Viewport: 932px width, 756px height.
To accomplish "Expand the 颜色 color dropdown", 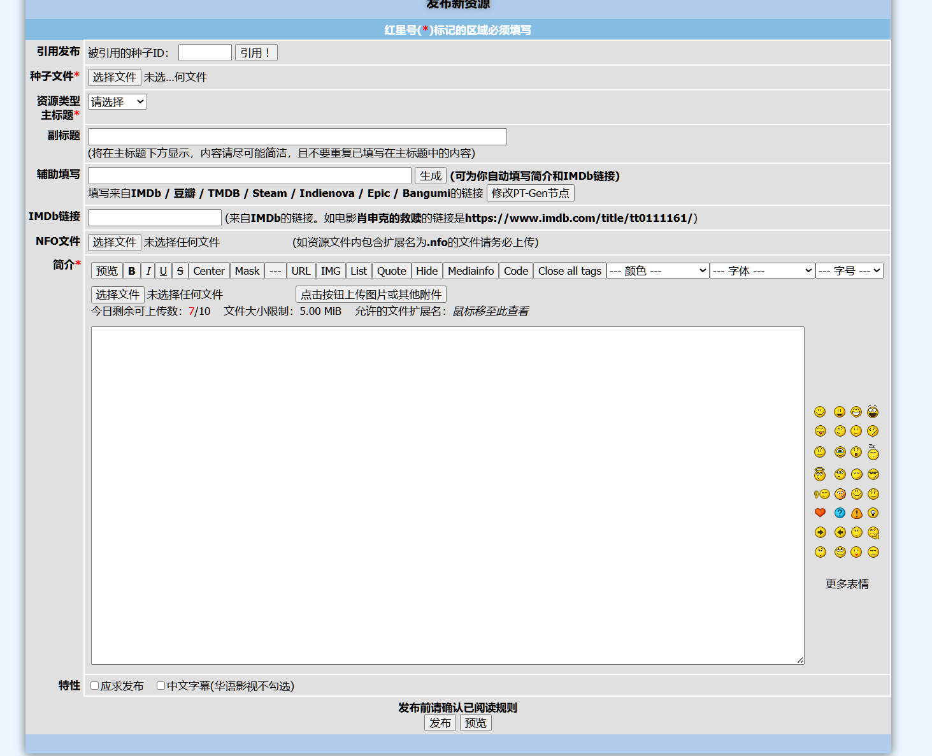I will click(x=657, y=271).
